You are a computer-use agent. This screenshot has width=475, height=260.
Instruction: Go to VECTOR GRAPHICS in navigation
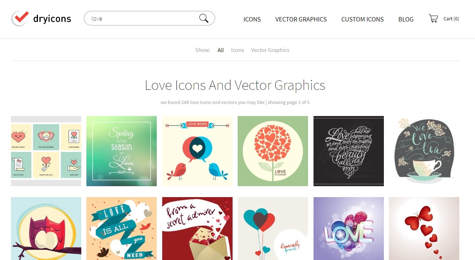[x=301, y=19]
